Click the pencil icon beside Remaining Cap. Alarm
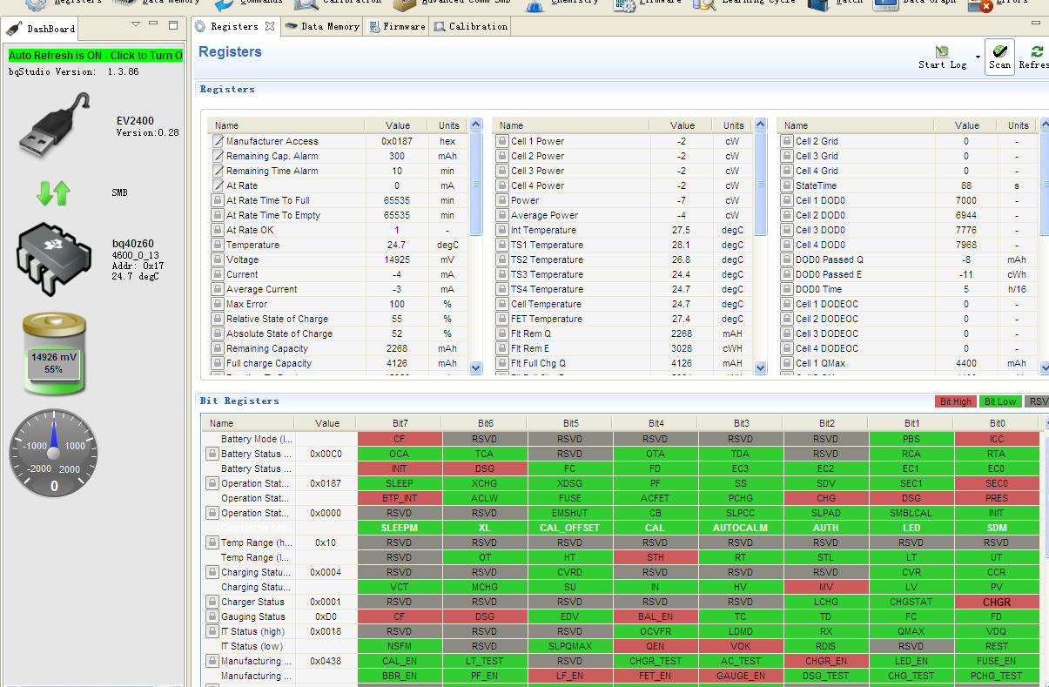Screen dimensions: 1049x687 point(219,156)
